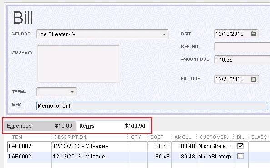Click the QTY cell of 12/13/2013 row

coord(138,146)
